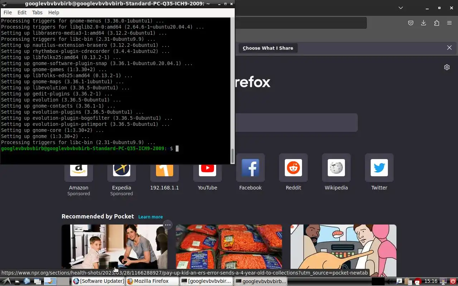Click the "Setting up gnome-core" terminal line

[x=53, y=130]
